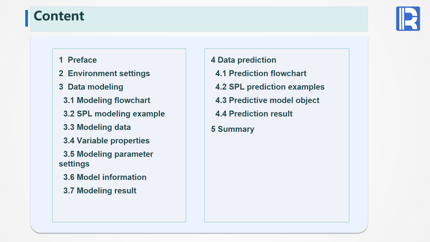
Task: Open the 5 Summary section
Action: coord(232,129)
